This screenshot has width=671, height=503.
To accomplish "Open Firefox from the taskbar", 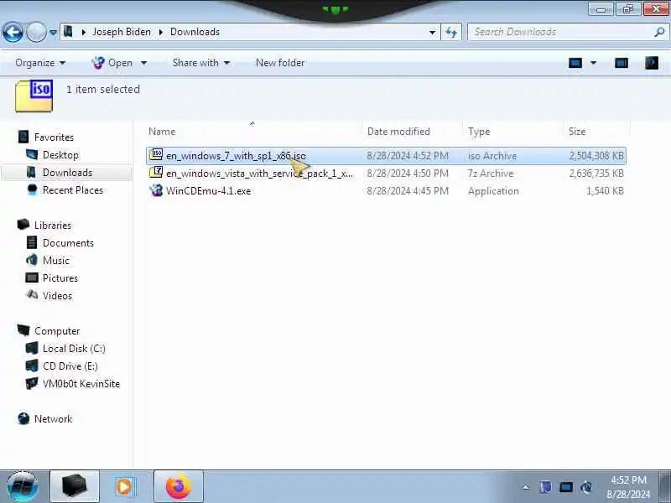I will coord(178,486).
